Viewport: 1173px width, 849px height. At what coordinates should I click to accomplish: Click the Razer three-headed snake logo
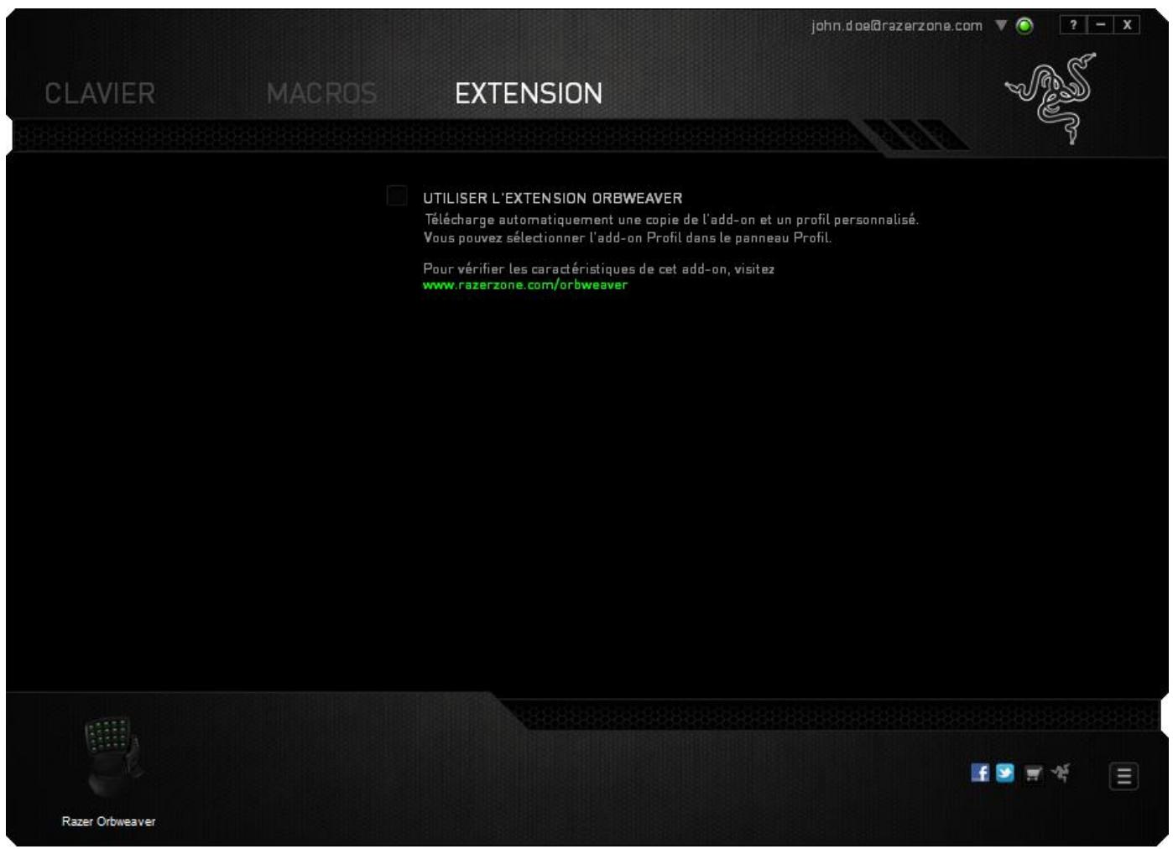[x=1052, y=98]
